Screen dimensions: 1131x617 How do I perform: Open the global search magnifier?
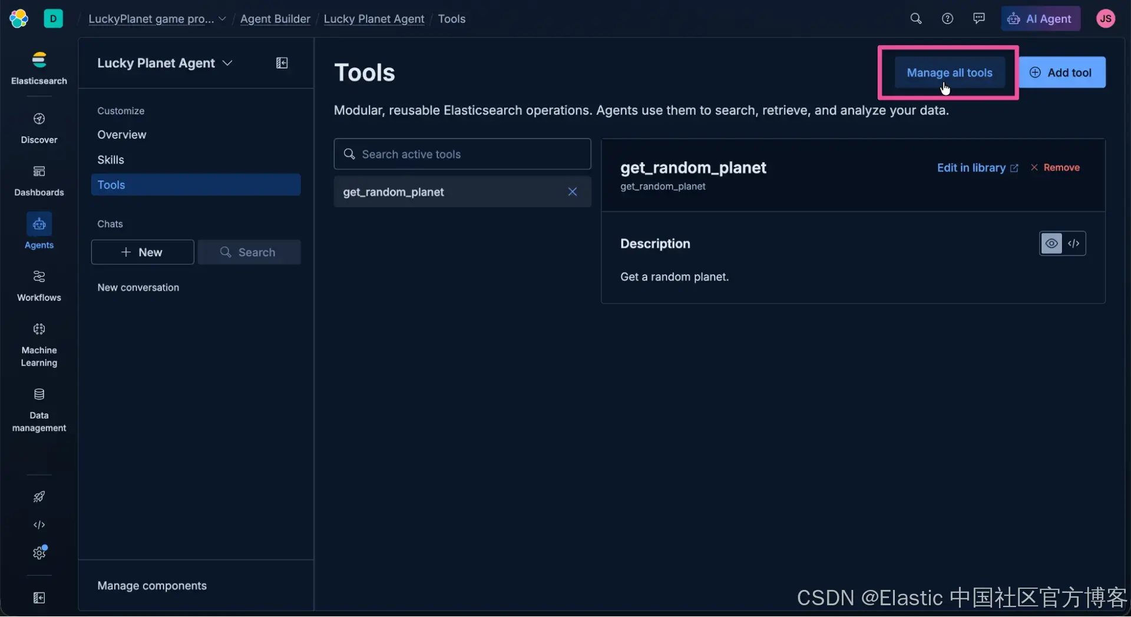[x=915, y=19]
